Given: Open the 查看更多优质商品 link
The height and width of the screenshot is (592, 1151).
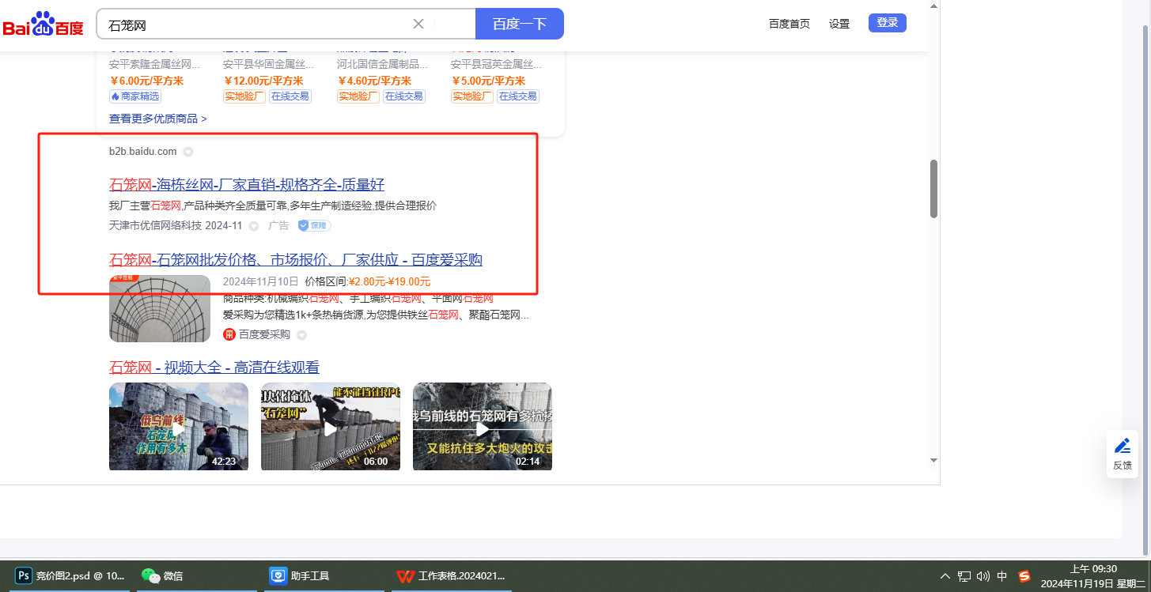Looking at the screenshot, I should click(x=157, y=119).
